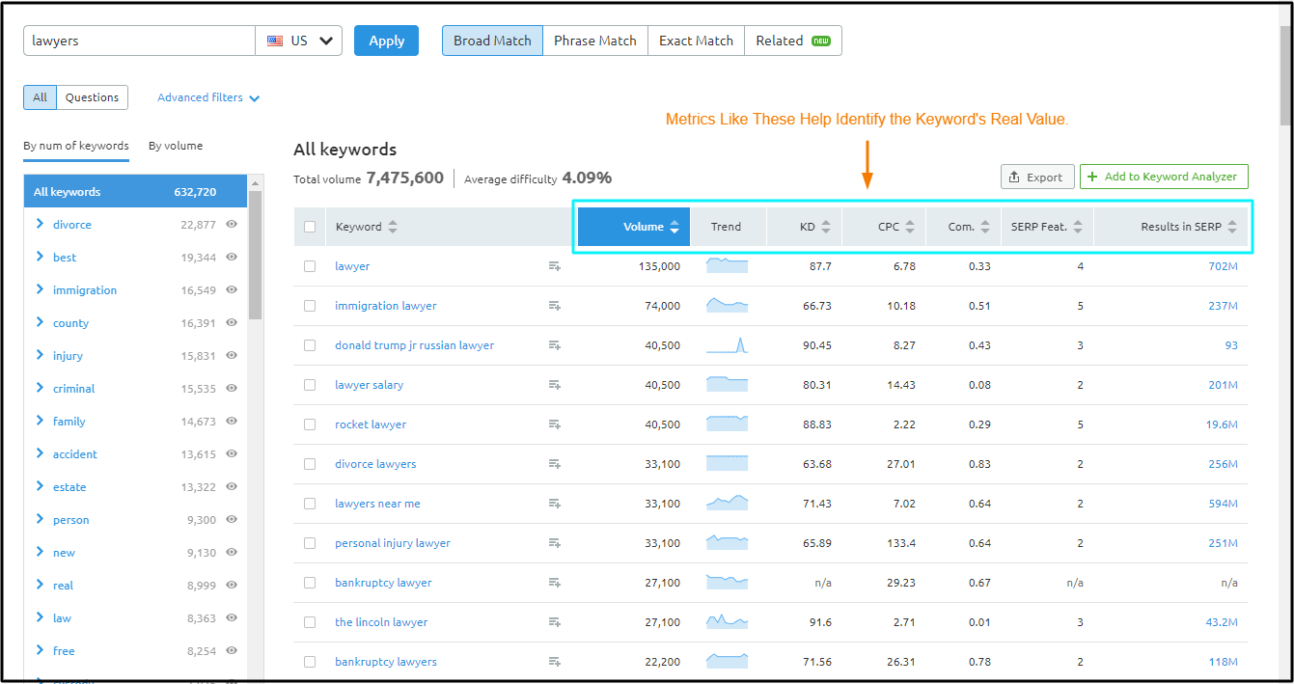Add 'bankruptcy lawyers' to list icon
Screen dimensions: 1294x684
554,662
